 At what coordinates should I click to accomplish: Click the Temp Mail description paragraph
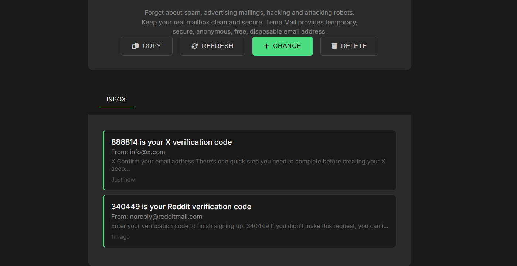249,22
